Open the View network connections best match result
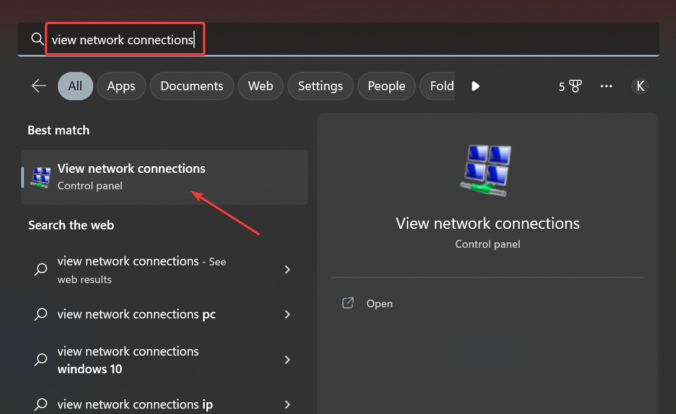The height and width of the screenshot is (414, 676). tap(165, 177)
